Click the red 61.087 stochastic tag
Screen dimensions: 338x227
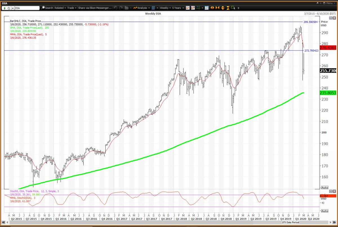tap(328, 196)
